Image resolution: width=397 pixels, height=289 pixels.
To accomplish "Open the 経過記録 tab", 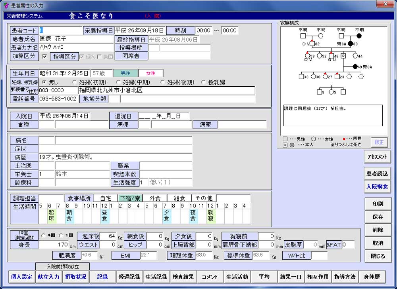I will (x=129, y=277).
